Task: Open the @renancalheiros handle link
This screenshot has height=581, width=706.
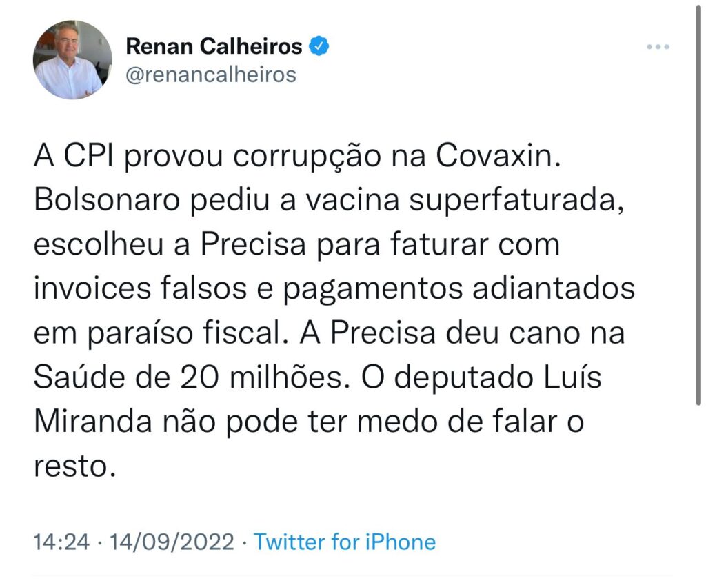Action: (x=210, y=74)
